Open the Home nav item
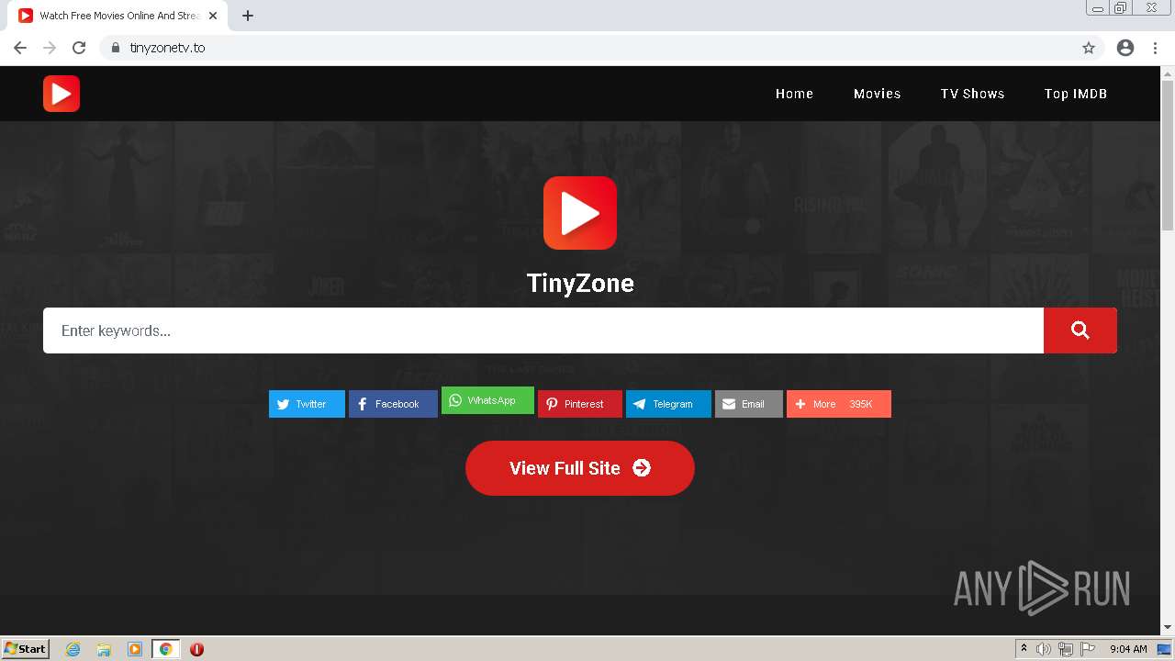 tap(794, 94)
